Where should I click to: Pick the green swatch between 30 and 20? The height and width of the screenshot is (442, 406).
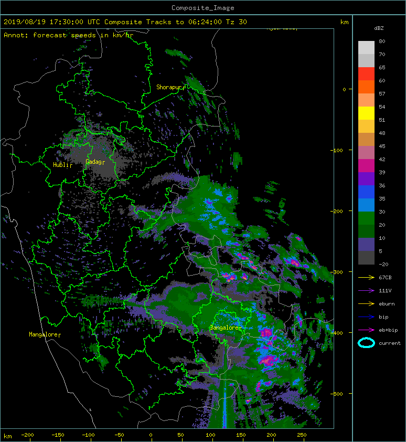coord(366,218)
